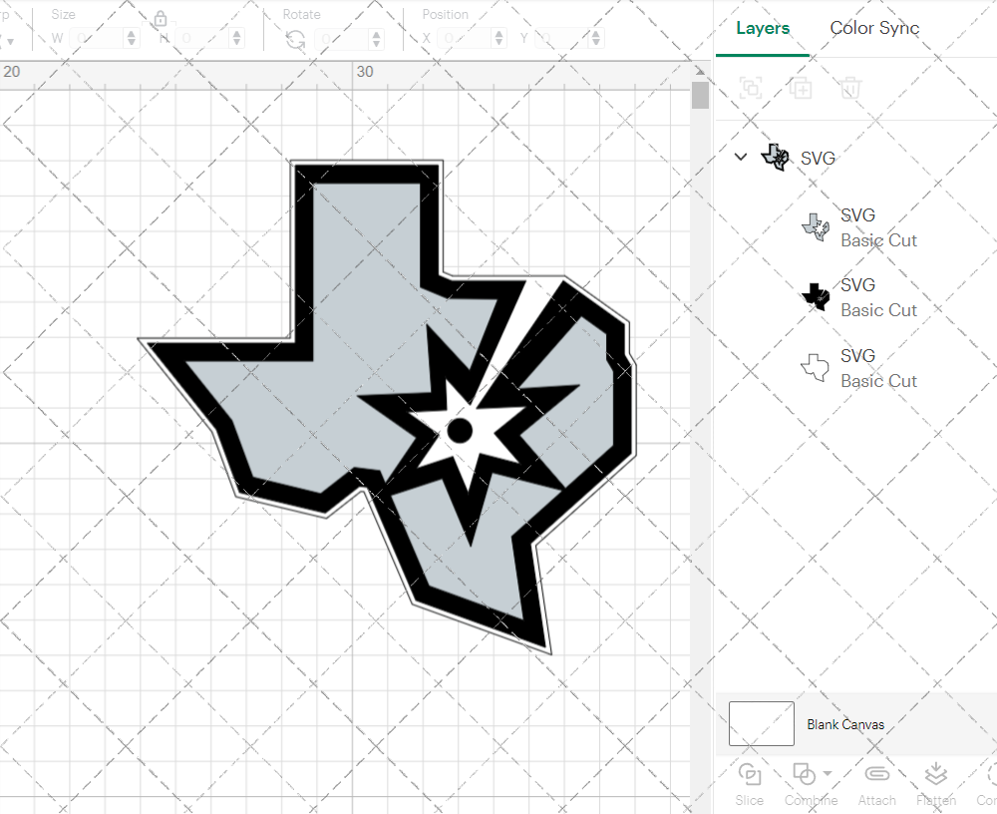The width and height of the screenshot is (997, 814).
Task: Click the white outline Texas thumbnail
Action: point(816,367)
